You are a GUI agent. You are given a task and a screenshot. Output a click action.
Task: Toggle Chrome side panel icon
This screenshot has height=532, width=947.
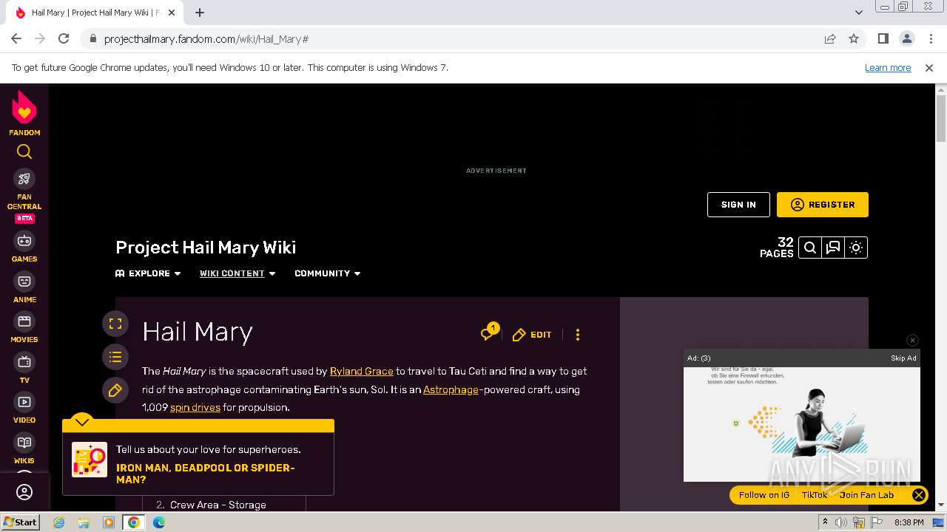883,38
